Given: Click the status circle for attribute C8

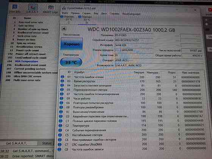Looking at the screenshot, I should coord(59,150).
